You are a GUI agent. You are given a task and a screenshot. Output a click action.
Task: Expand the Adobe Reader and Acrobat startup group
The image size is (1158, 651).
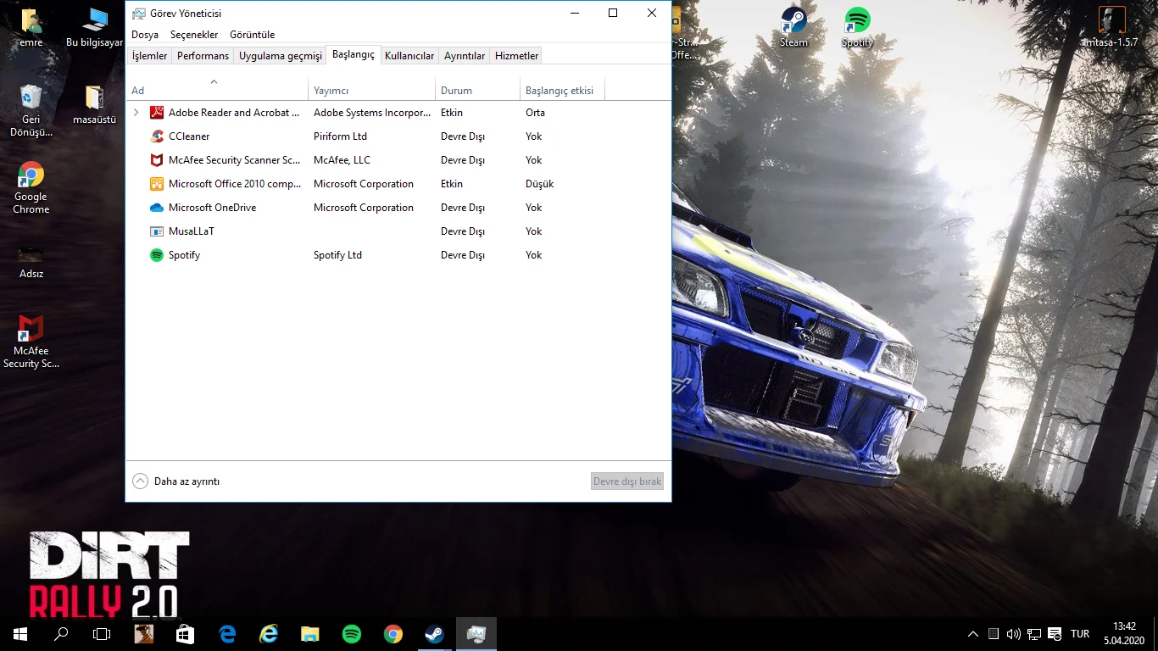[136, 113]
